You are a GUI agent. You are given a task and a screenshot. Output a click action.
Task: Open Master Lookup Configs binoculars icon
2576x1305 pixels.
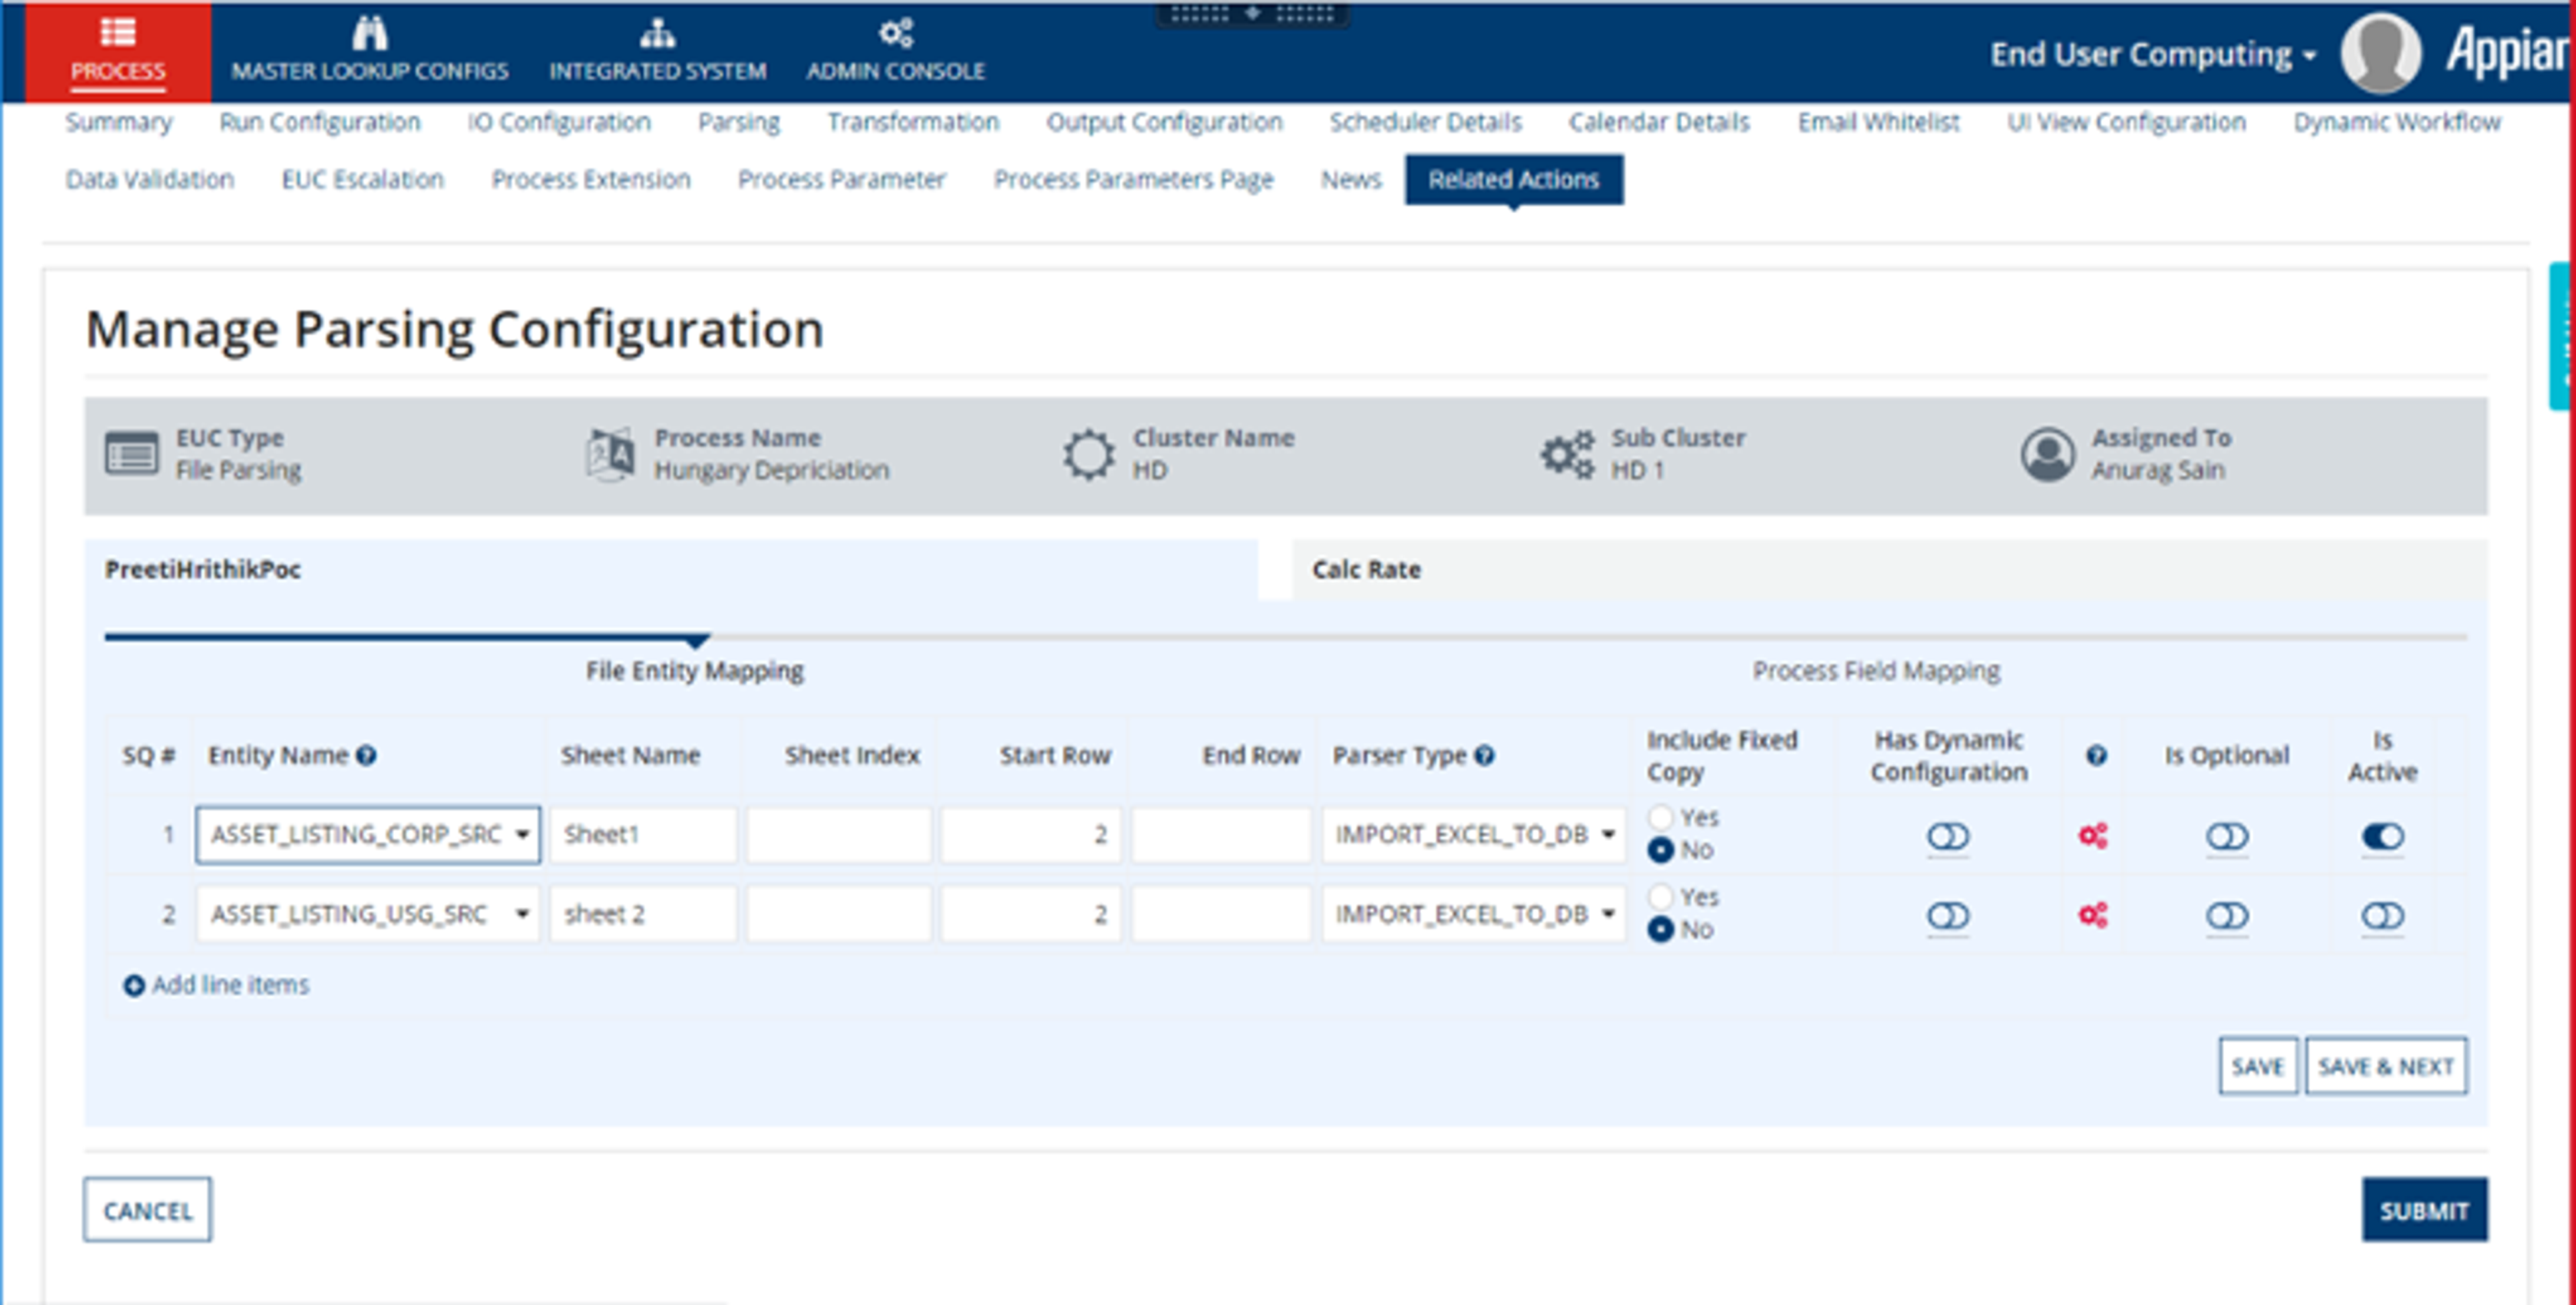click(370, 33)
